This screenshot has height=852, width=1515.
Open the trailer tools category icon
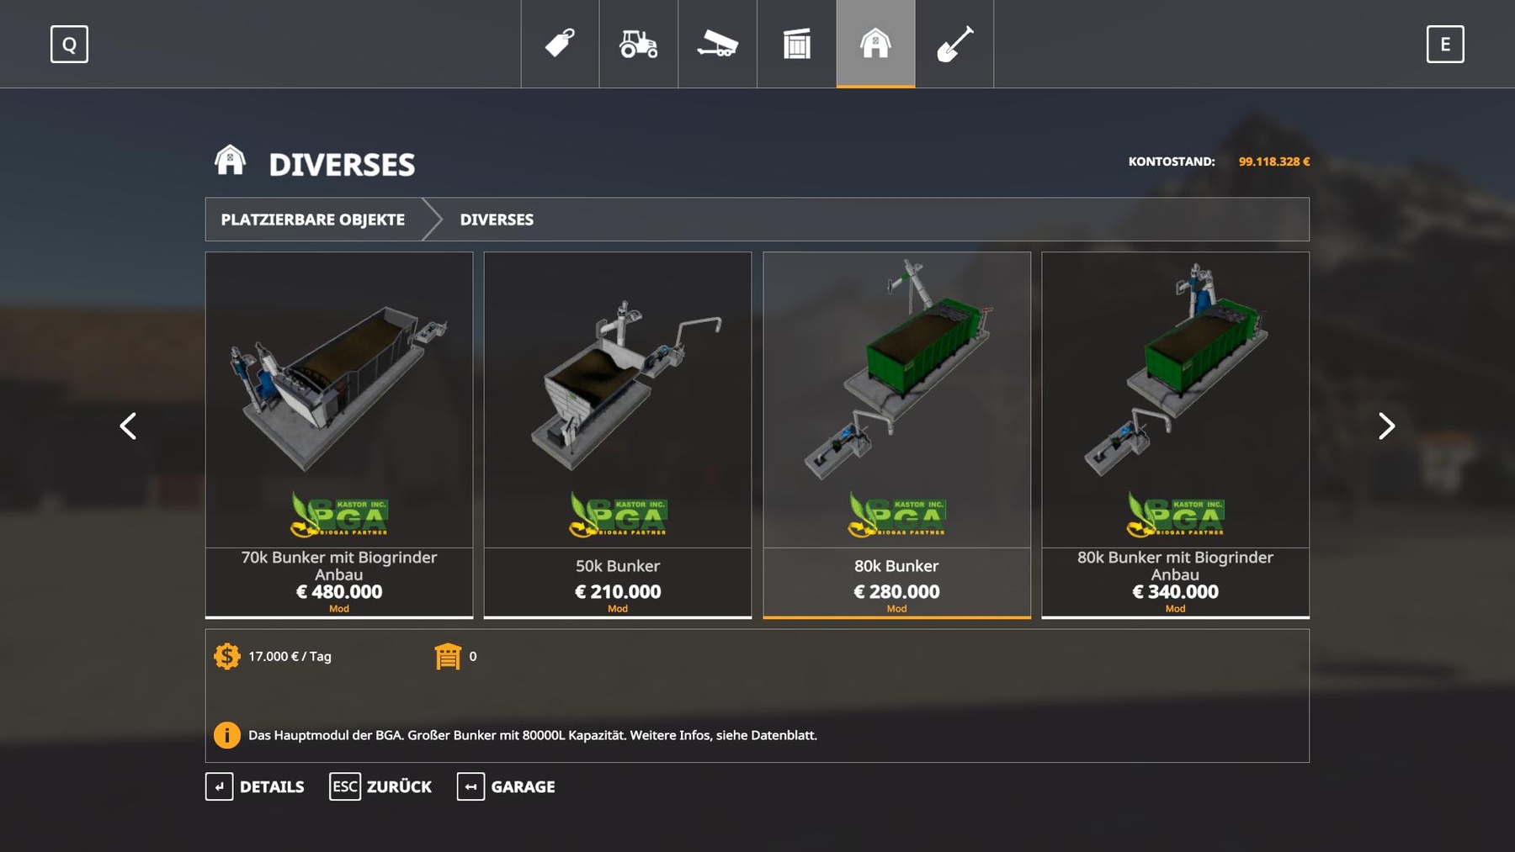click(x=717, y=44)
